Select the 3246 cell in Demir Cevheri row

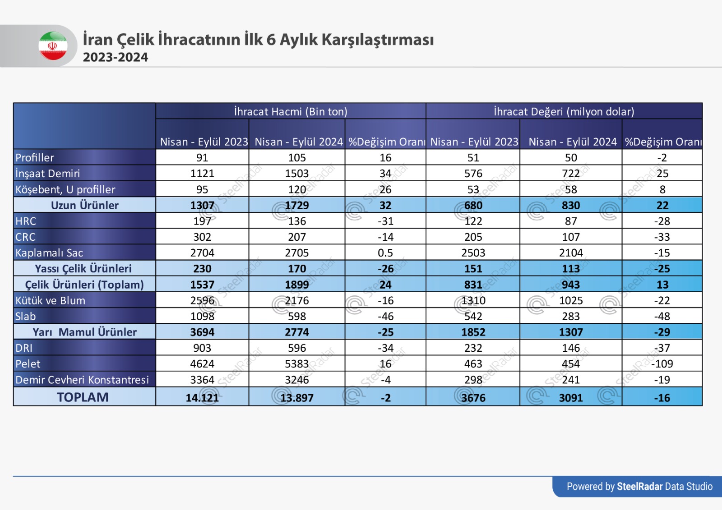pos(297,380)
